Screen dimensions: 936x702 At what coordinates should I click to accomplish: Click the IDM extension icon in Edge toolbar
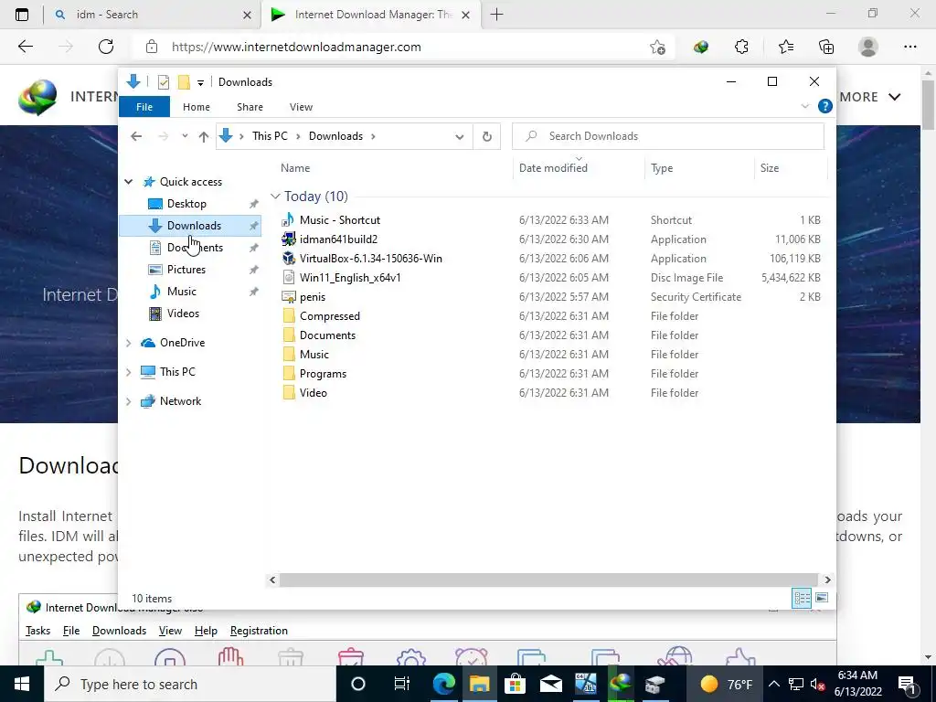coord(701,48)
